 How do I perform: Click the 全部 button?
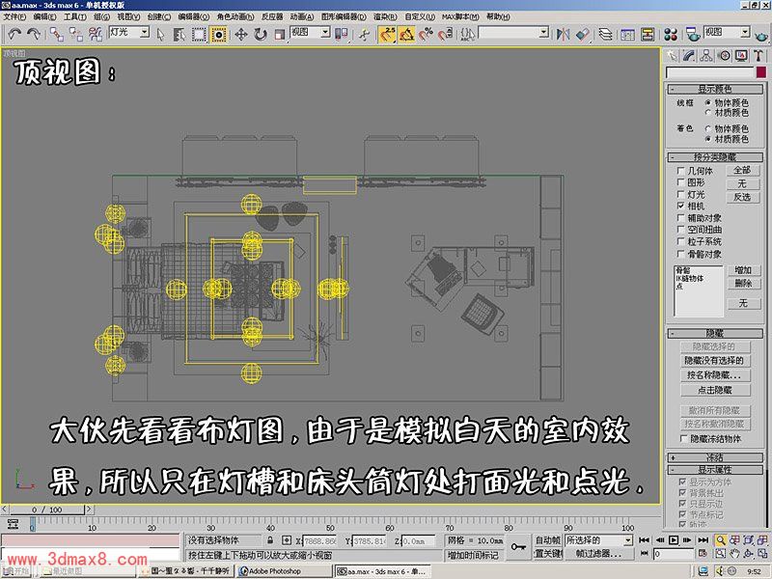click(742, 171)
